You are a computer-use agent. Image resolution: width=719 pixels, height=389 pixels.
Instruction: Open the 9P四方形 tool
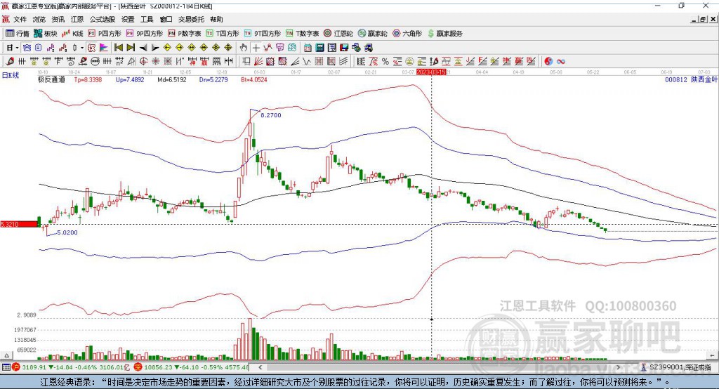[x=145, y=34]
